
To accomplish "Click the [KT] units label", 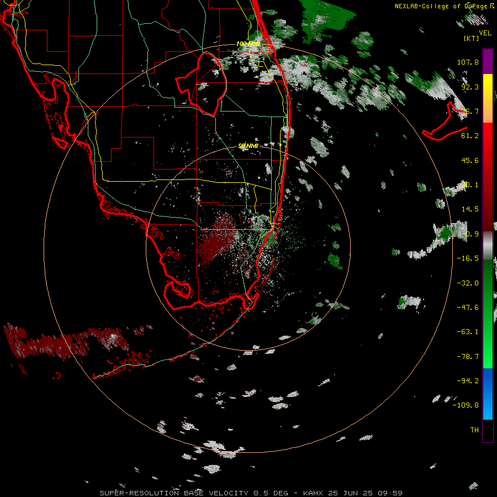I will [x=472, y=38].
